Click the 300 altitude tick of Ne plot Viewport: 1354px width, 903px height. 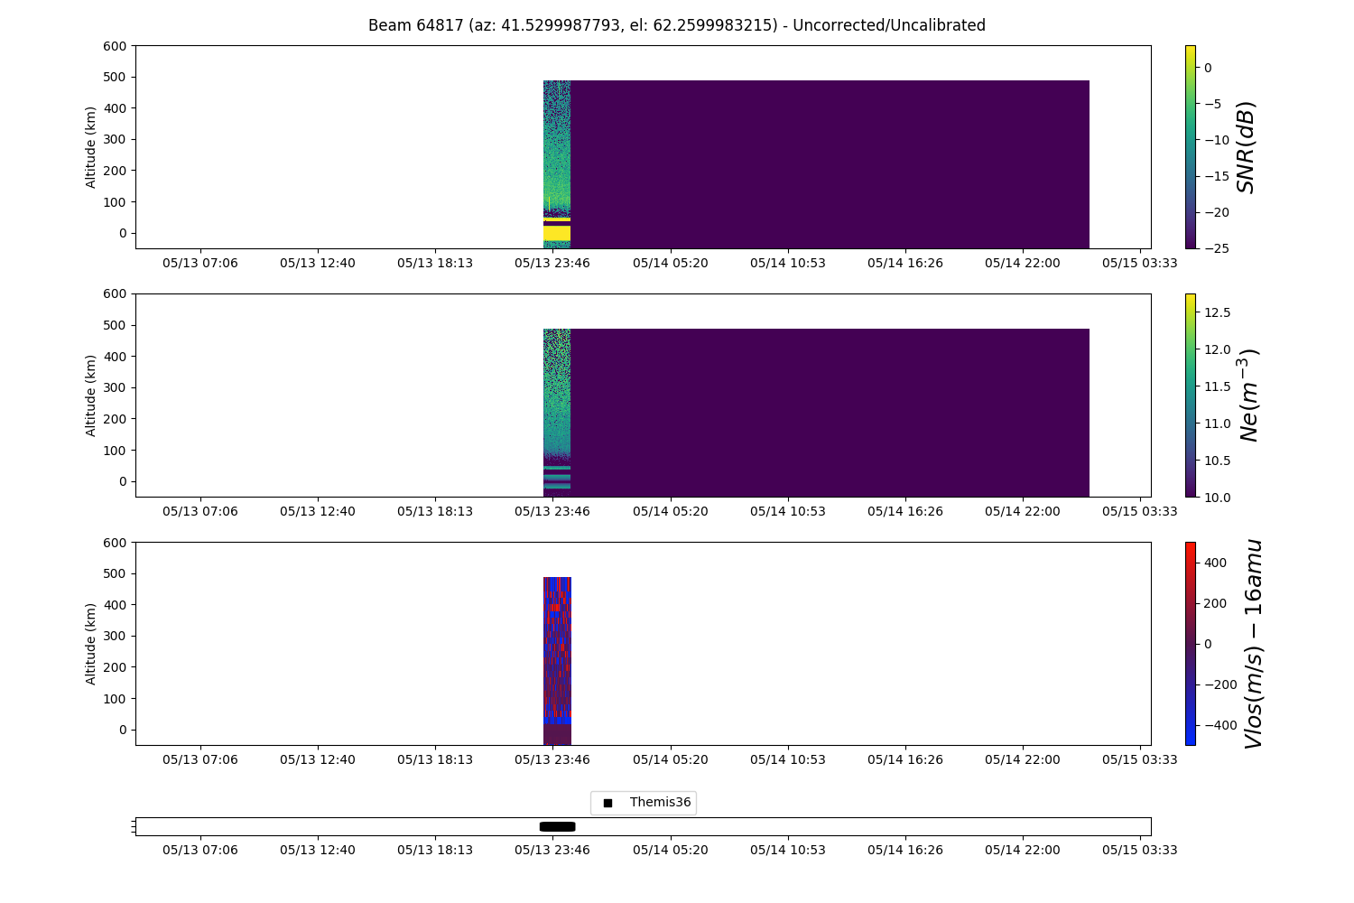116,388
